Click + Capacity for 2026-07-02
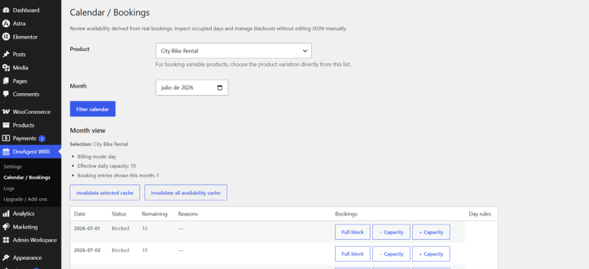Image resolution: width=589 pixels, height=269 pixels. (x=431, y=253)
